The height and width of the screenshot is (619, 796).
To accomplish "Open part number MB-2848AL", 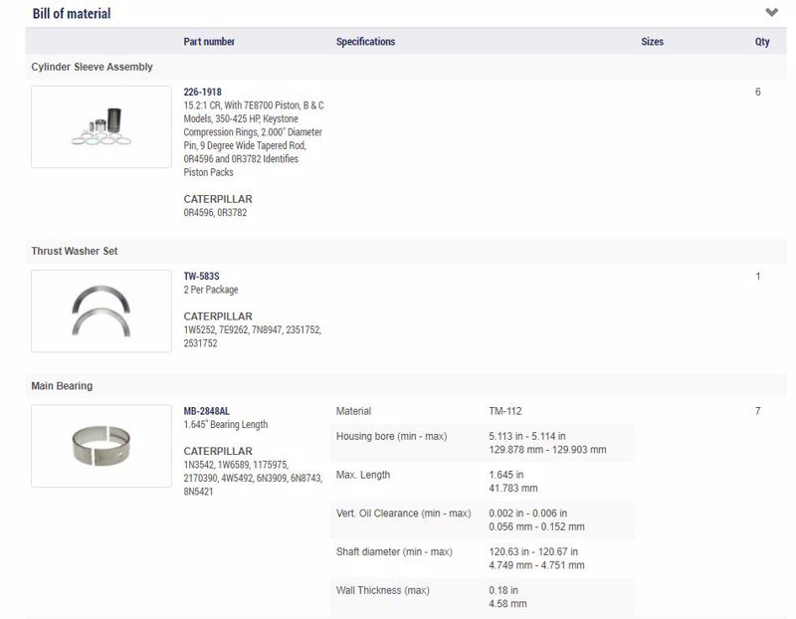I will point(207,411).
